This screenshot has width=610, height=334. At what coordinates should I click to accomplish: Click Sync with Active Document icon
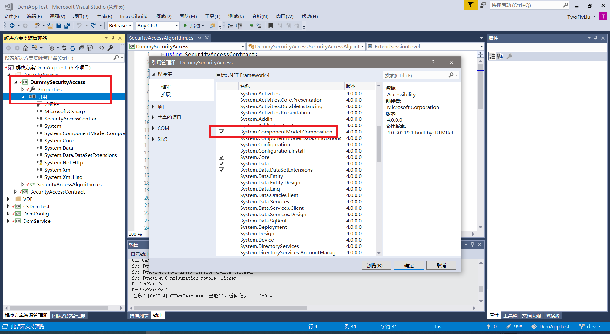64,48
